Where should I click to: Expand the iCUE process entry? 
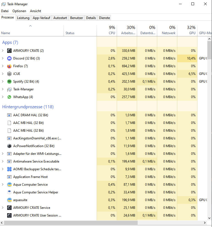(x=2, y=74)
